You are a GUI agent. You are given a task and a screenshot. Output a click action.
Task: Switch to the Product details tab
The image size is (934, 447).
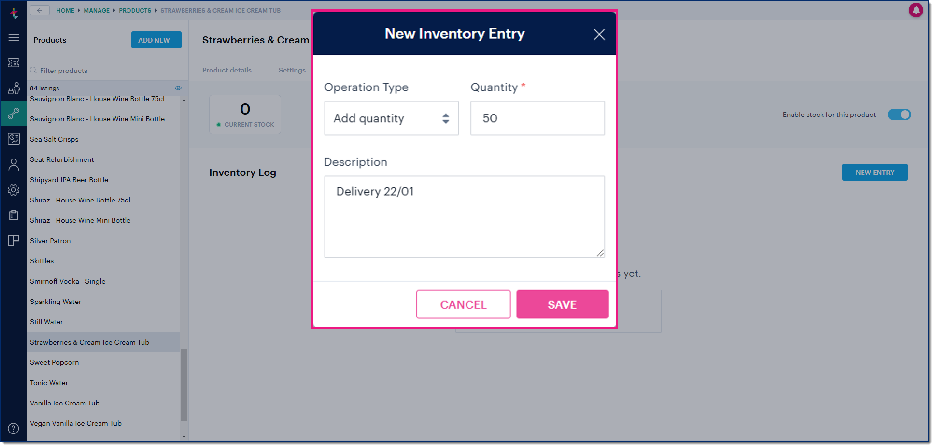tap(227, 70)
